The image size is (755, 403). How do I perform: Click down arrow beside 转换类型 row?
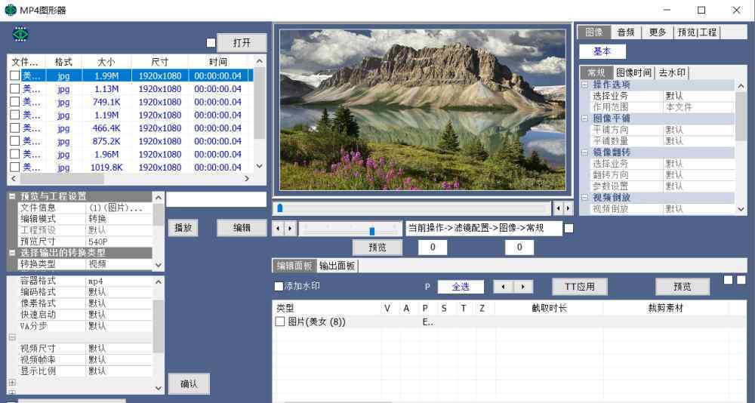pyautogui.click(x=159, y=265)
